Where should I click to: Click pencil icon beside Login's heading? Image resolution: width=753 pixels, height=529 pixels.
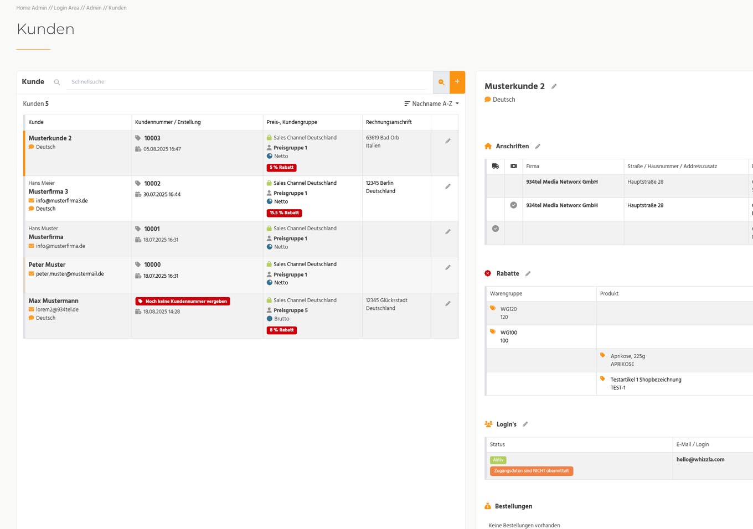click(x=525, y=424)
